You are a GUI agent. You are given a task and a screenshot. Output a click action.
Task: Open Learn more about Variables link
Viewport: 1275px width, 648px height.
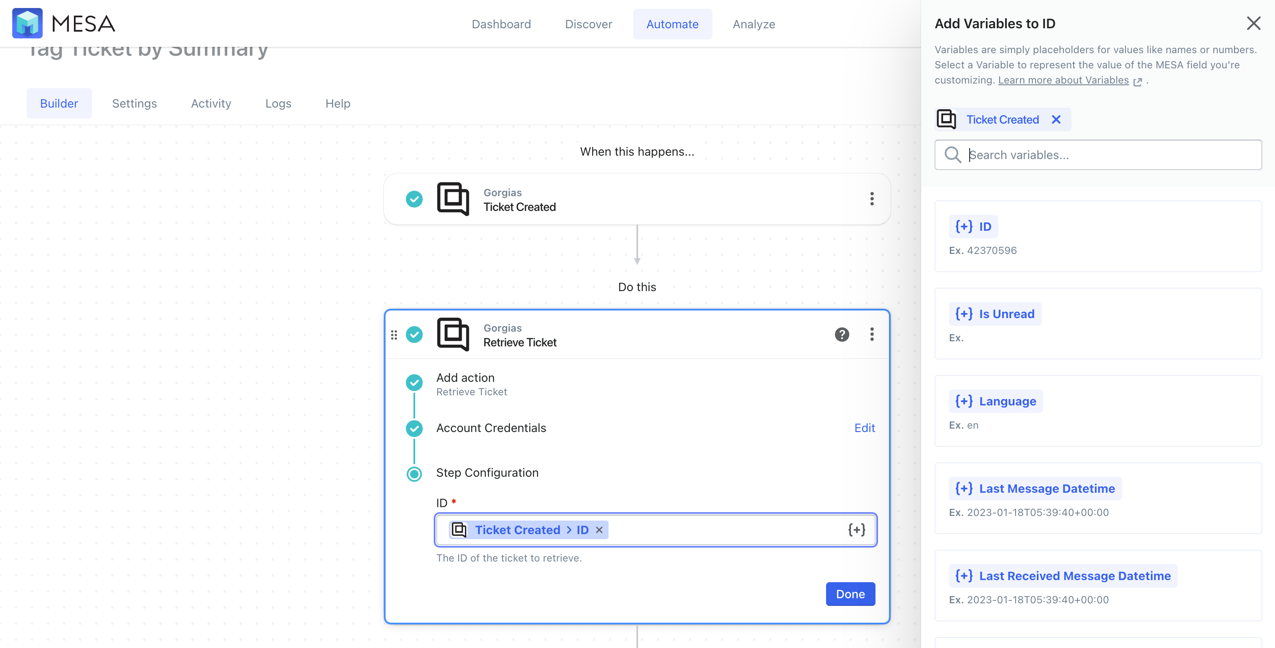pyautogui.click(x=1063, y=80)
